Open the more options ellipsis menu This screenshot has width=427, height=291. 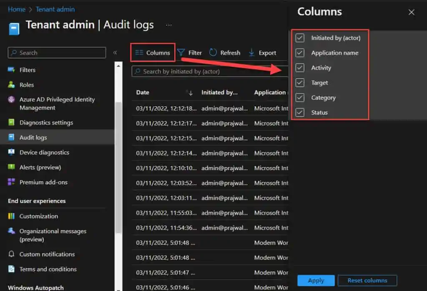(x=169, y=25)
